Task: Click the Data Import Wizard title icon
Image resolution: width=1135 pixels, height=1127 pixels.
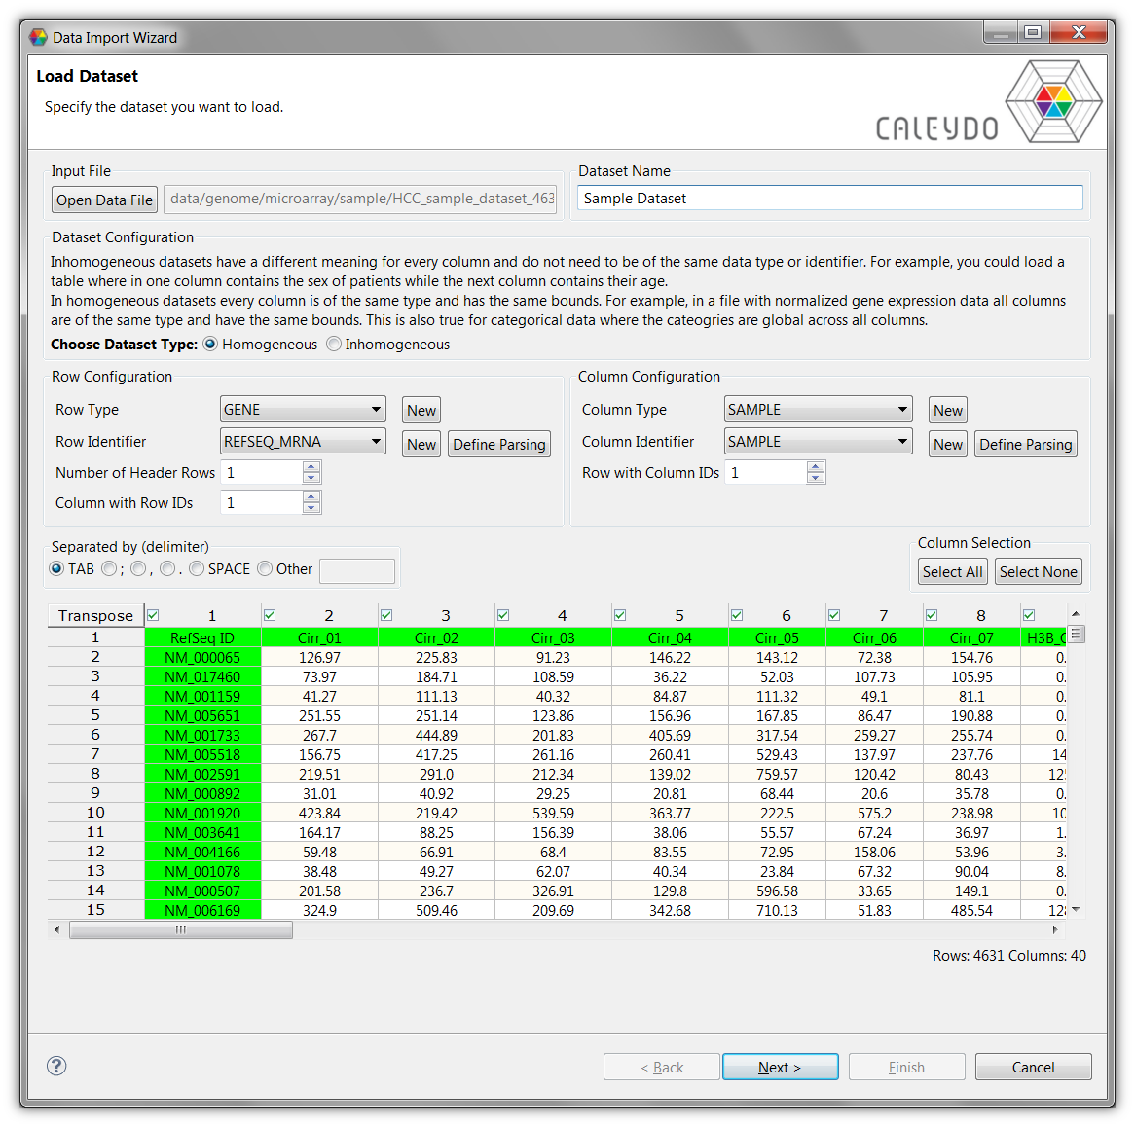Action: tap(38, 38)
